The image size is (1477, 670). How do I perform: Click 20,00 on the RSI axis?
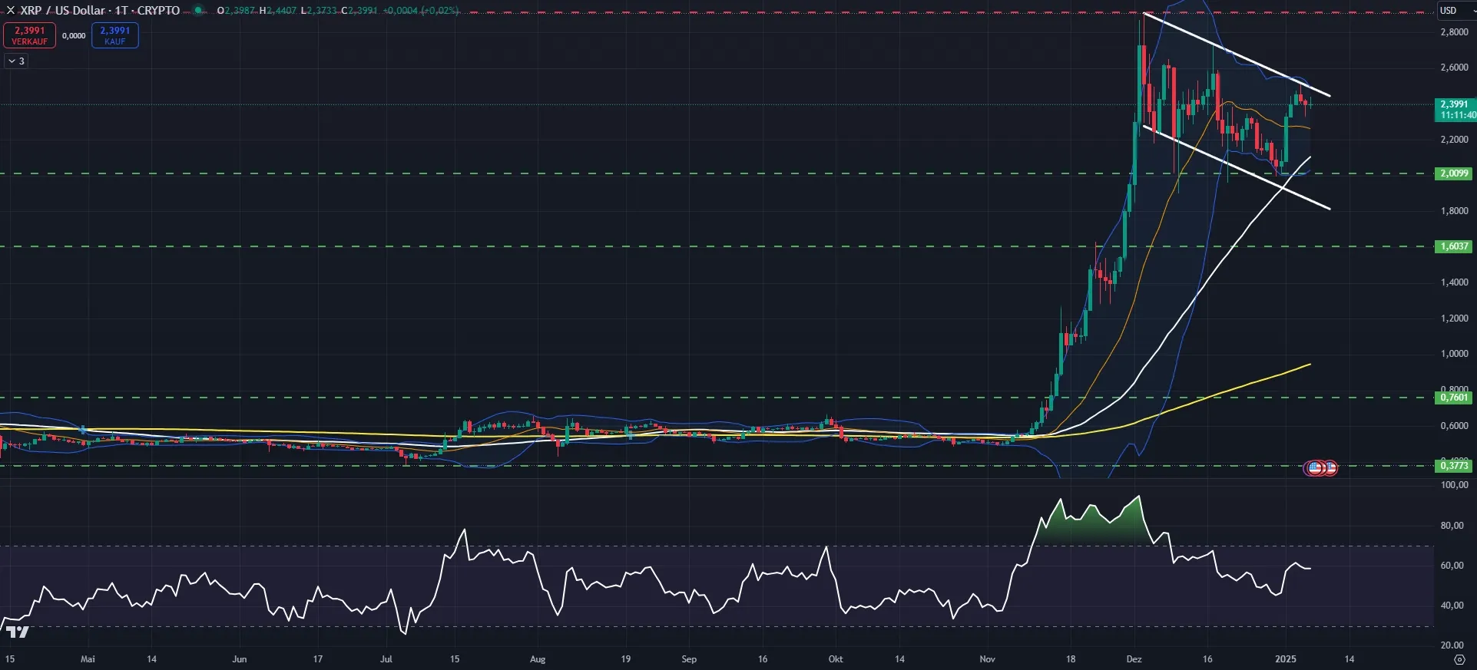pos(1452,645)
